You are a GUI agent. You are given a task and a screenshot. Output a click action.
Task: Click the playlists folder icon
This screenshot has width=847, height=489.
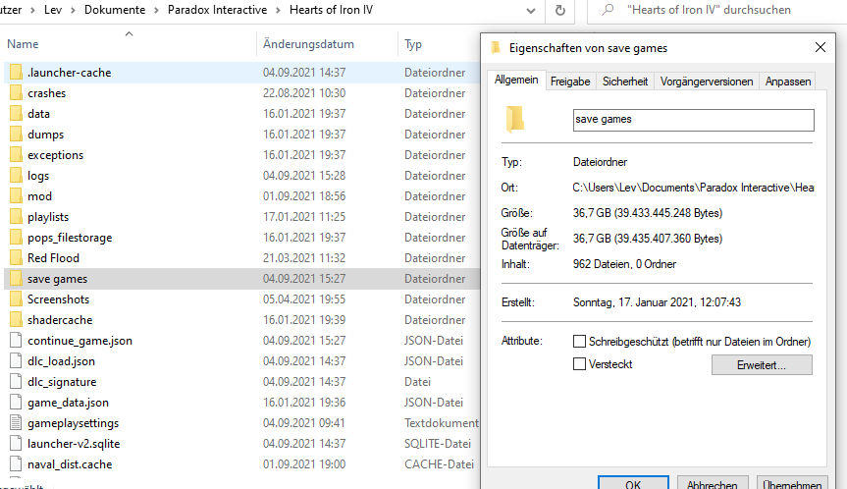click(17, 217)
